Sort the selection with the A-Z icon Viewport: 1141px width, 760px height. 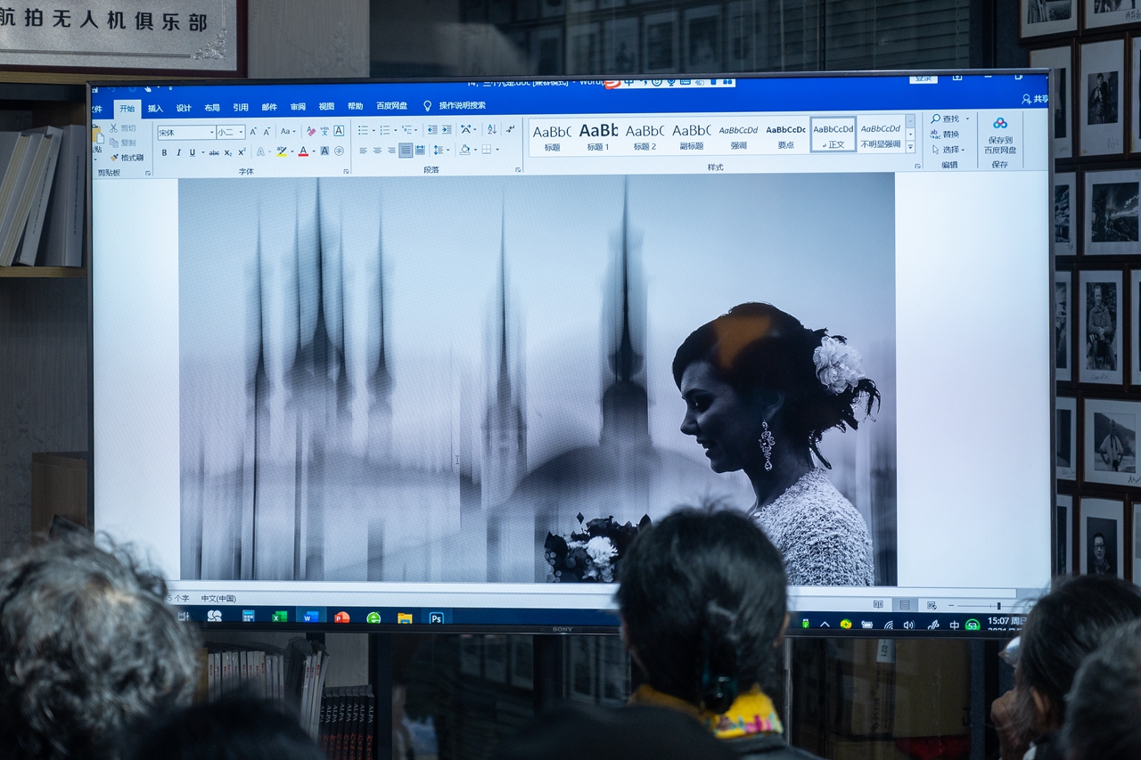492,130
